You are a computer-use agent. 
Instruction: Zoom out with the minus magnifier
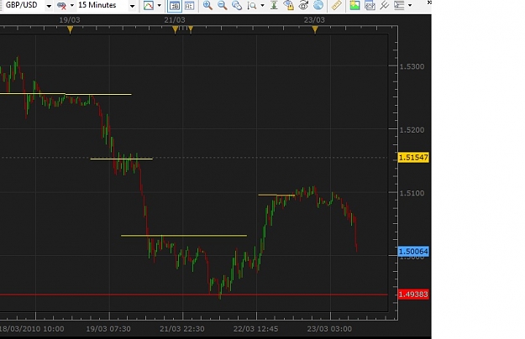[x=222, y=5]
